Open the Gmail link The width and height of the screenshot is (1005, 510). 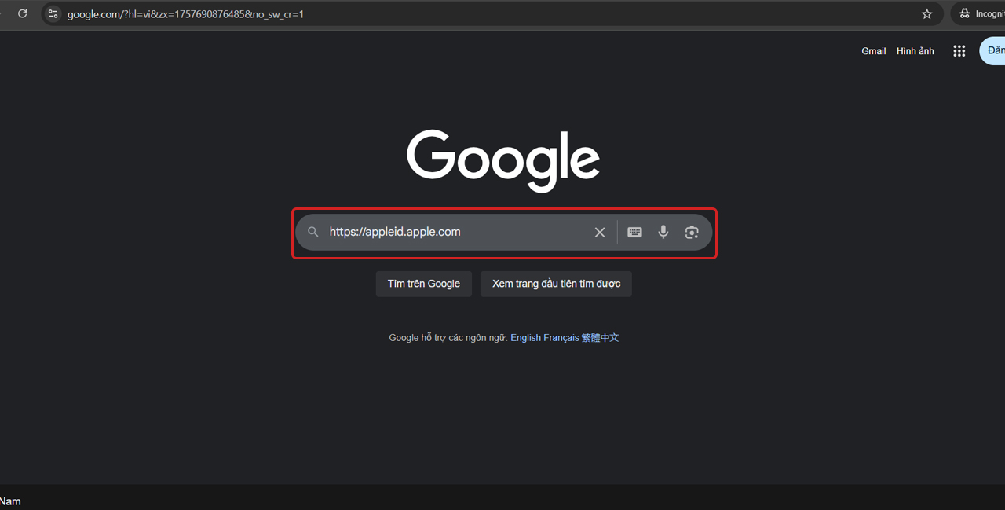click(x=873, y=51)
